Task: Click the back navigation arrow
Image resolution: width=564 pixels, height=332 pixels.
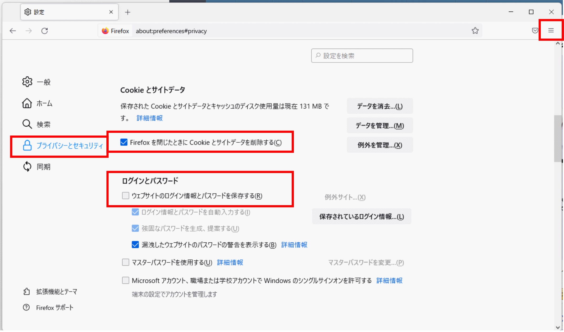Action: click(x=13, y=31)
